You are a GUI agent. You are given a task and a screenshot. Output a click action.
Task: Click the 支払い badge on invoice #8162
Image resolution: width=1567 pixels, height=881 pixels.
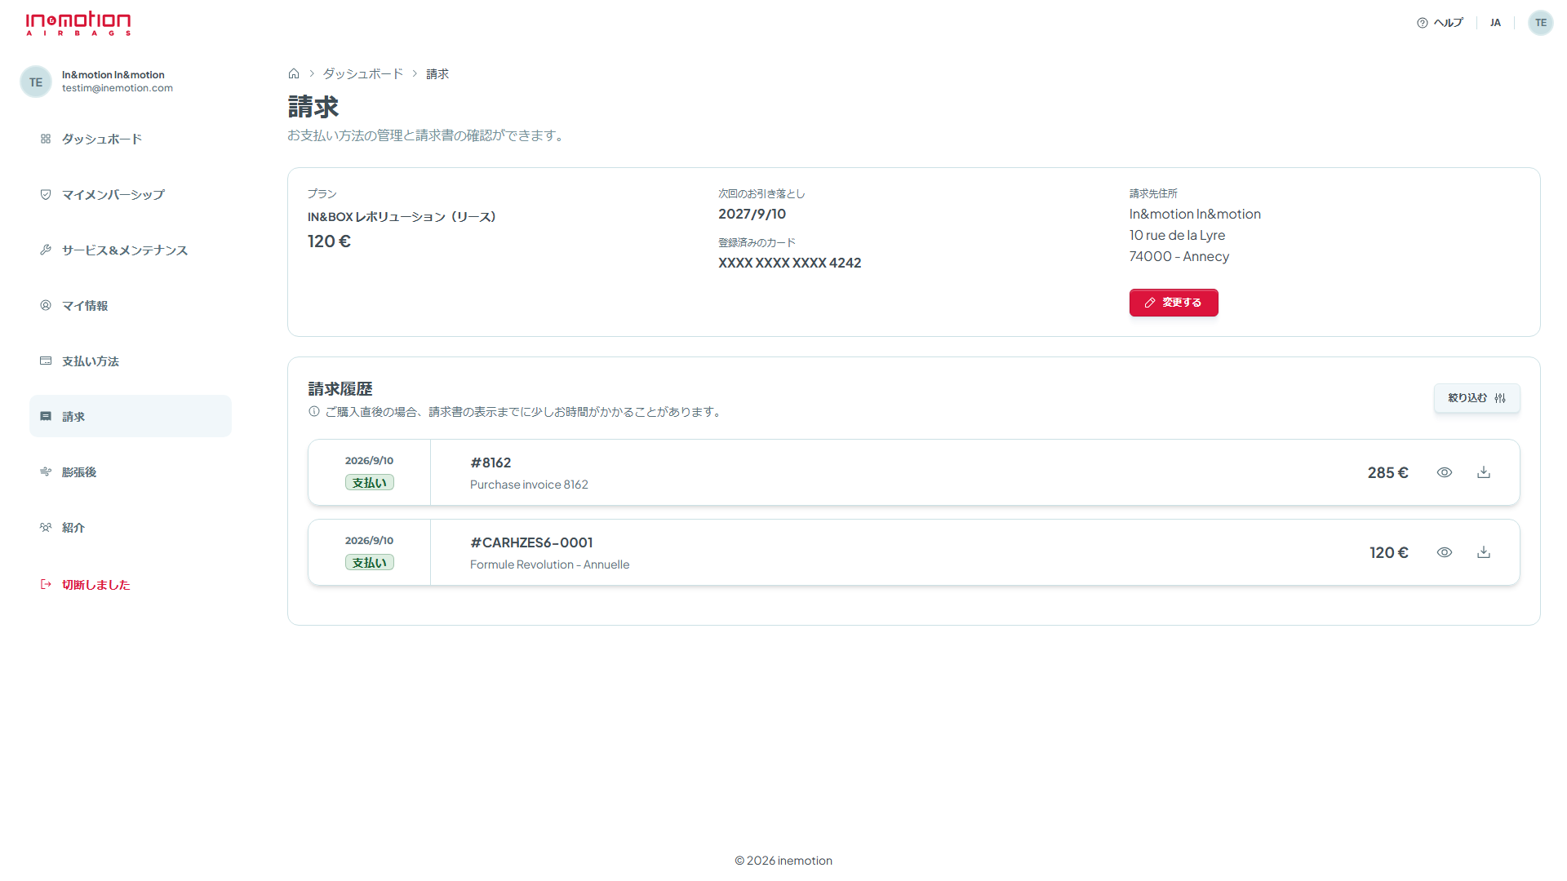[370, 482]
